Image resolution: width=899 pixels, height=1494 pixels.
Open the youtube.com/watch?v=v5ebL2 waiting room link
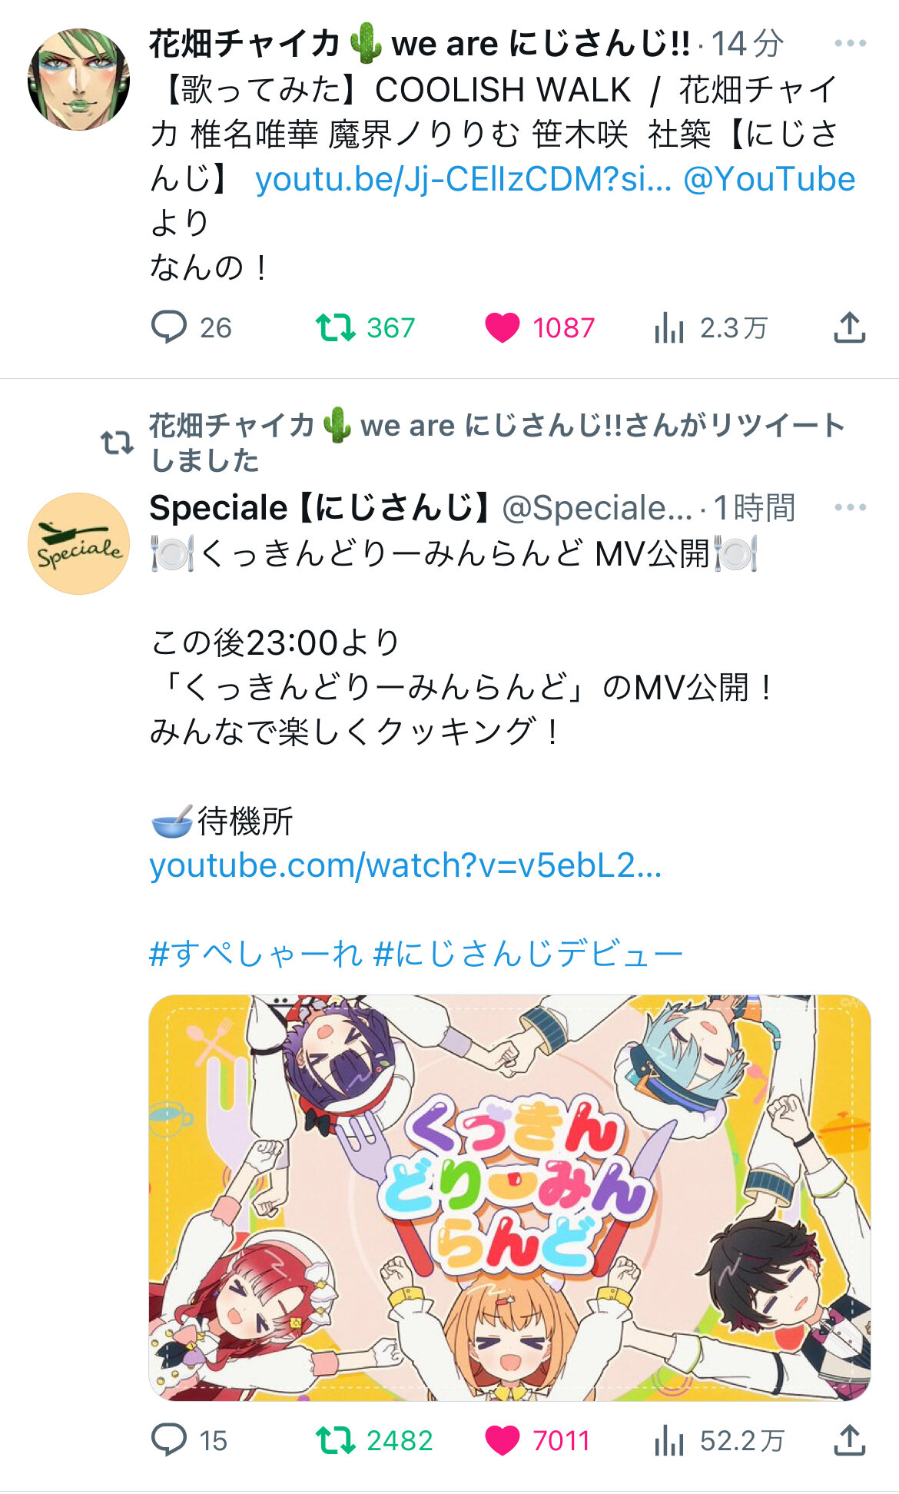(x=405, y=866)
